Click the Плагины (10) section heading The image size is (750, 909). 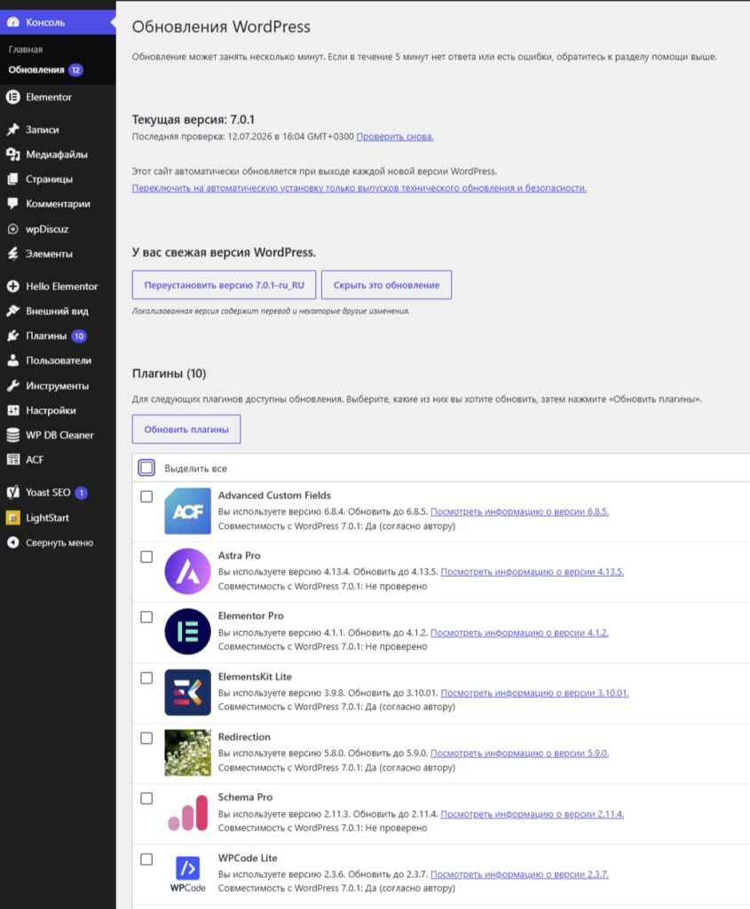170,374
